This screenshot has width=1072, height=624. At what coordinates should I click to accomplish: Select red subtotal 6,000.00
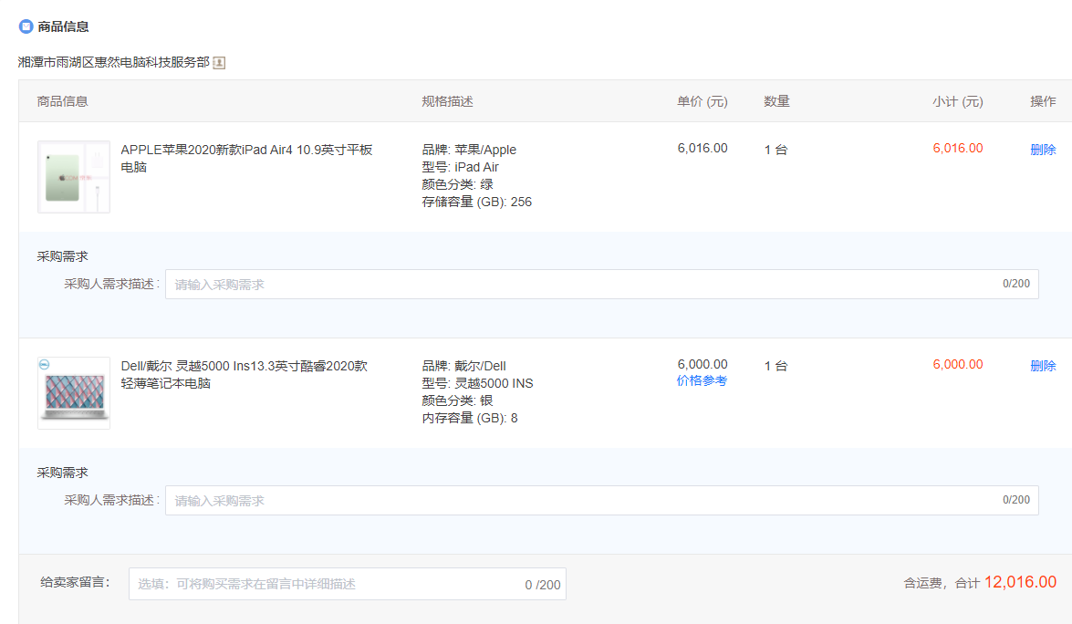click(958, 364)
